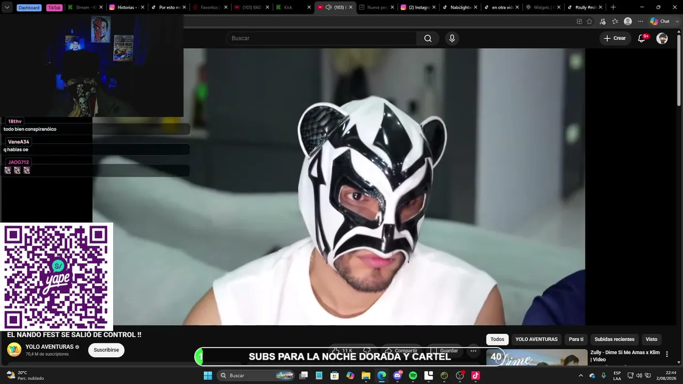This screenshot has height=384, width=683.
Task: Open Spotify from the taskbar
Action: coord(413,375)
